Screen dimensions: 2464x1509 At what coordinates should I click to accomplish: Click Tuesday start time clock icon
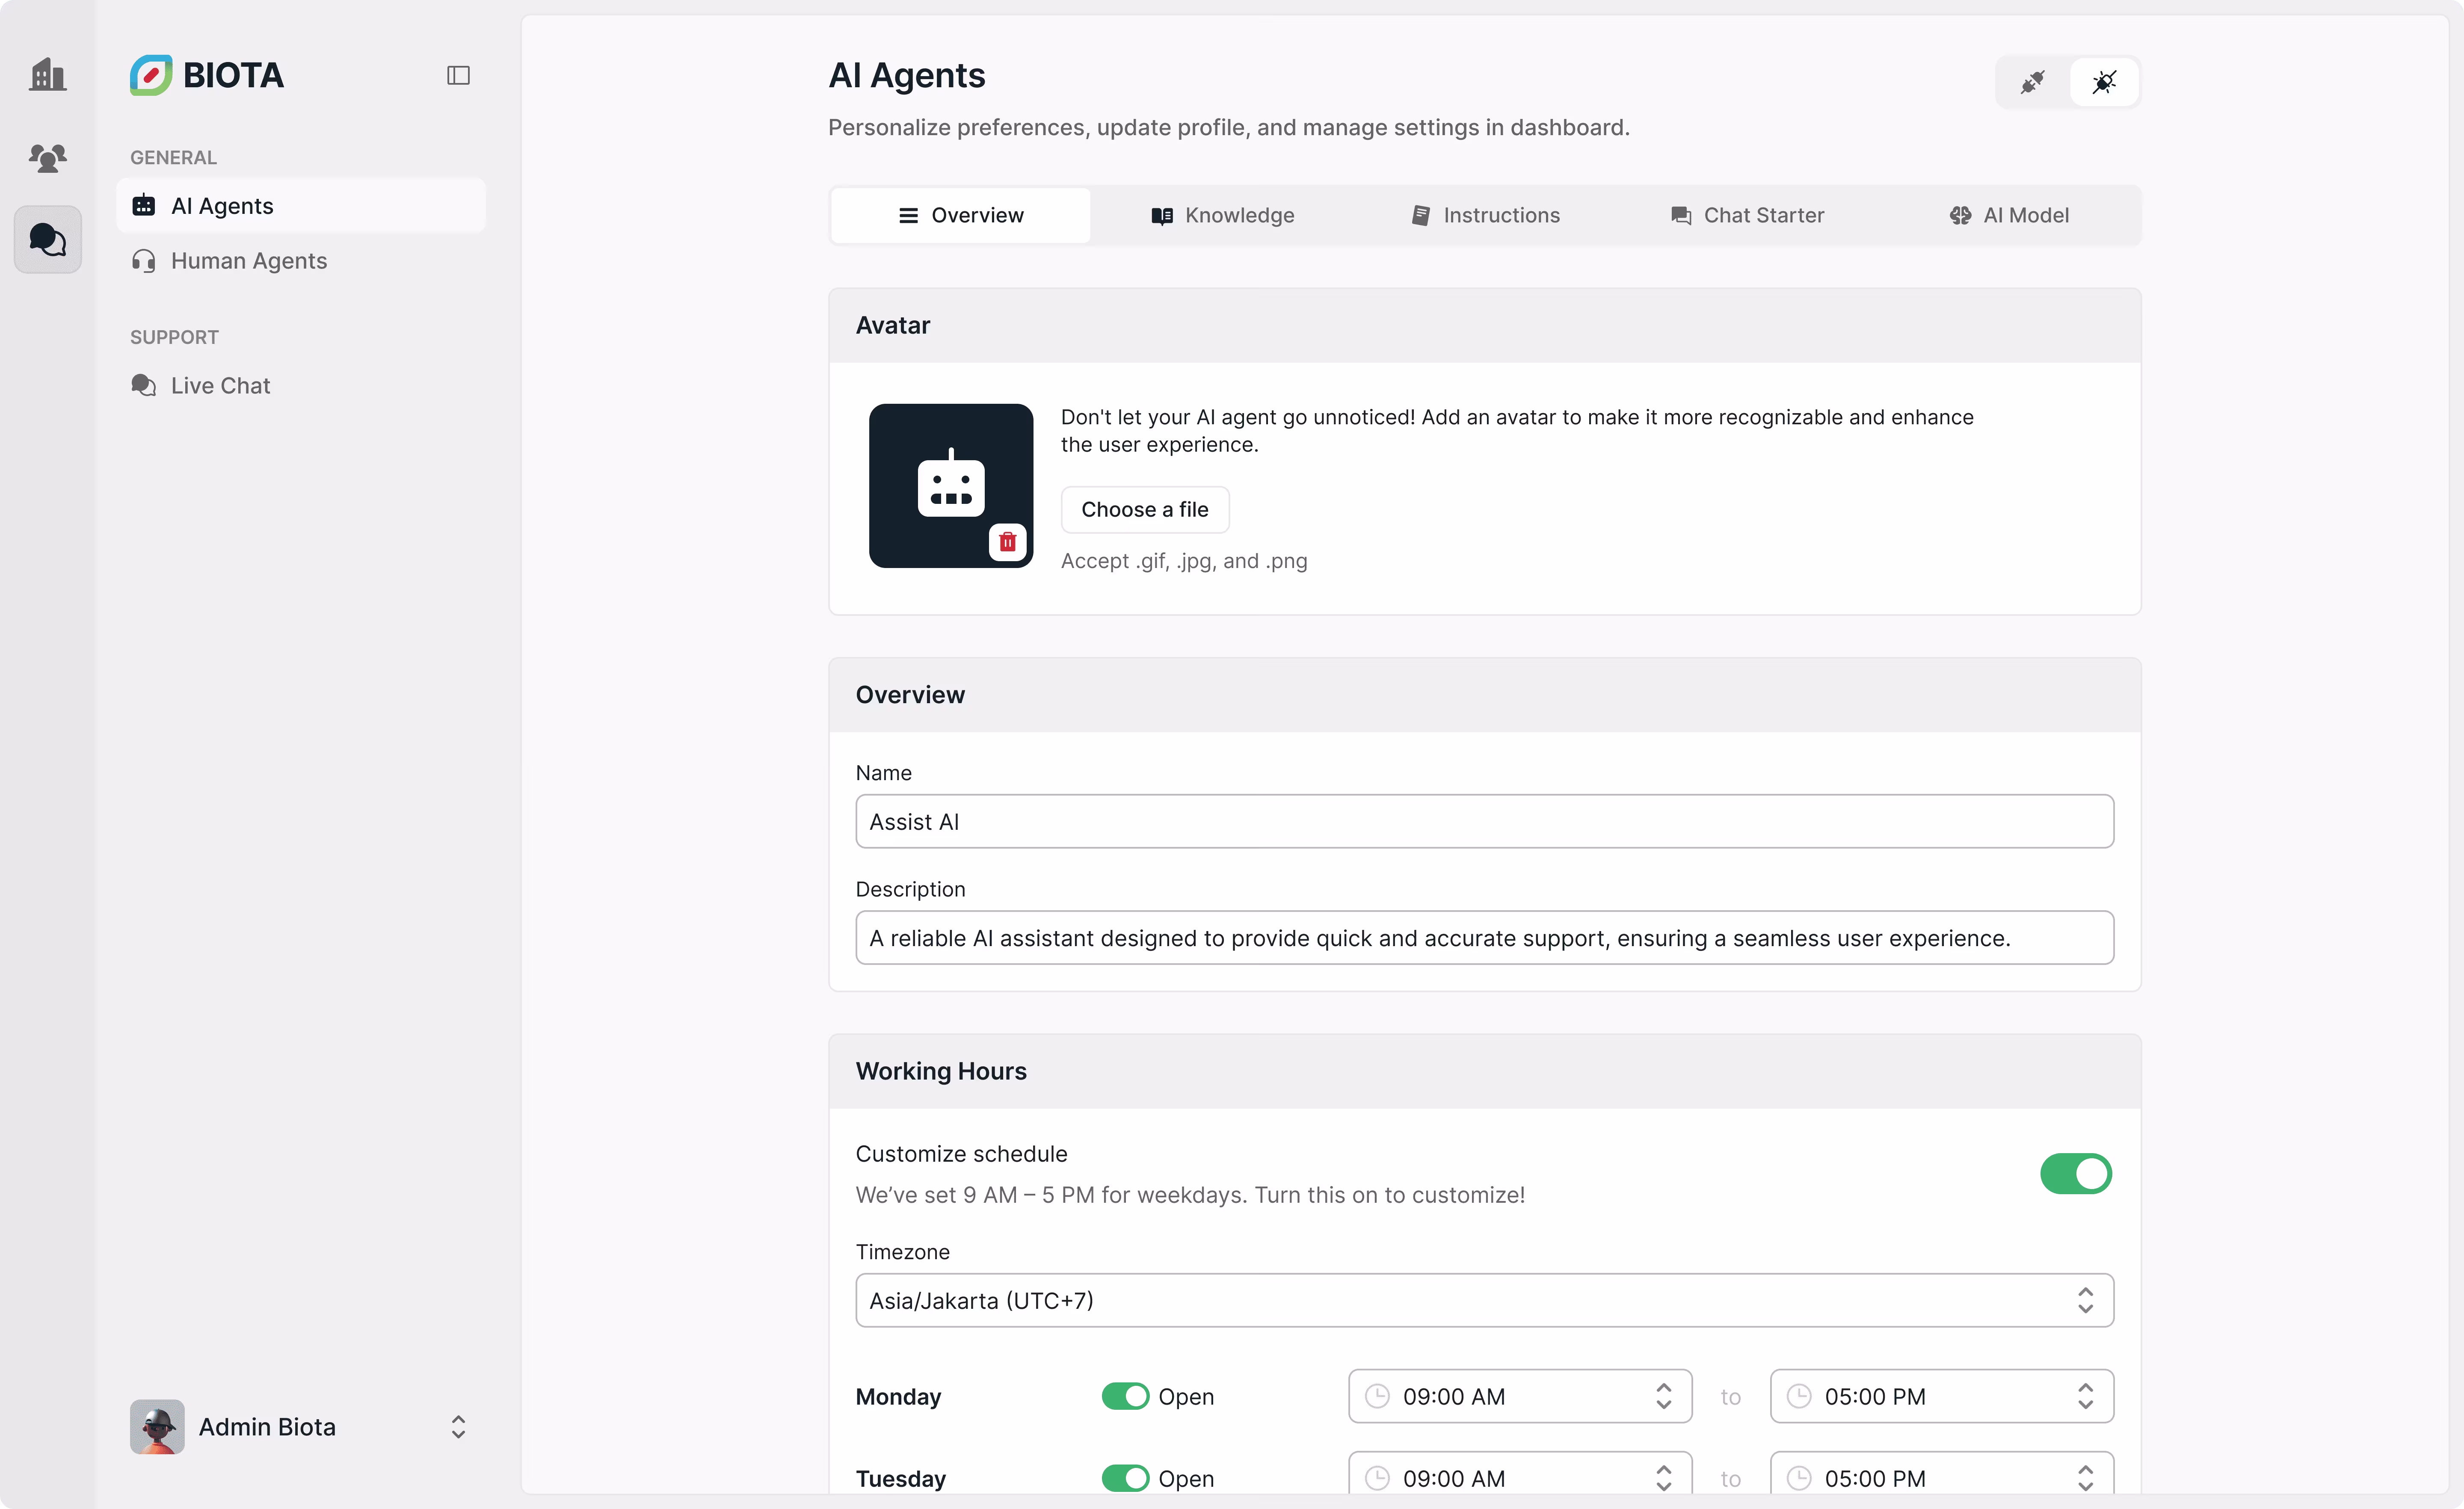1377,1478
